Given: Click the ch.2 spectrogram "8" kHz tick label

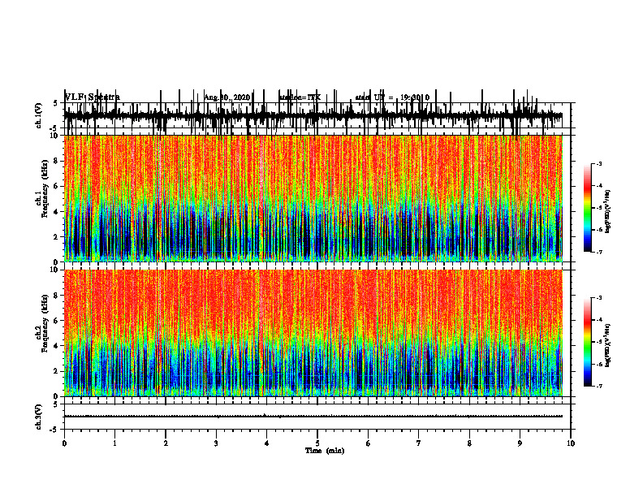Looking at the screenshot, I should [57, 296].
